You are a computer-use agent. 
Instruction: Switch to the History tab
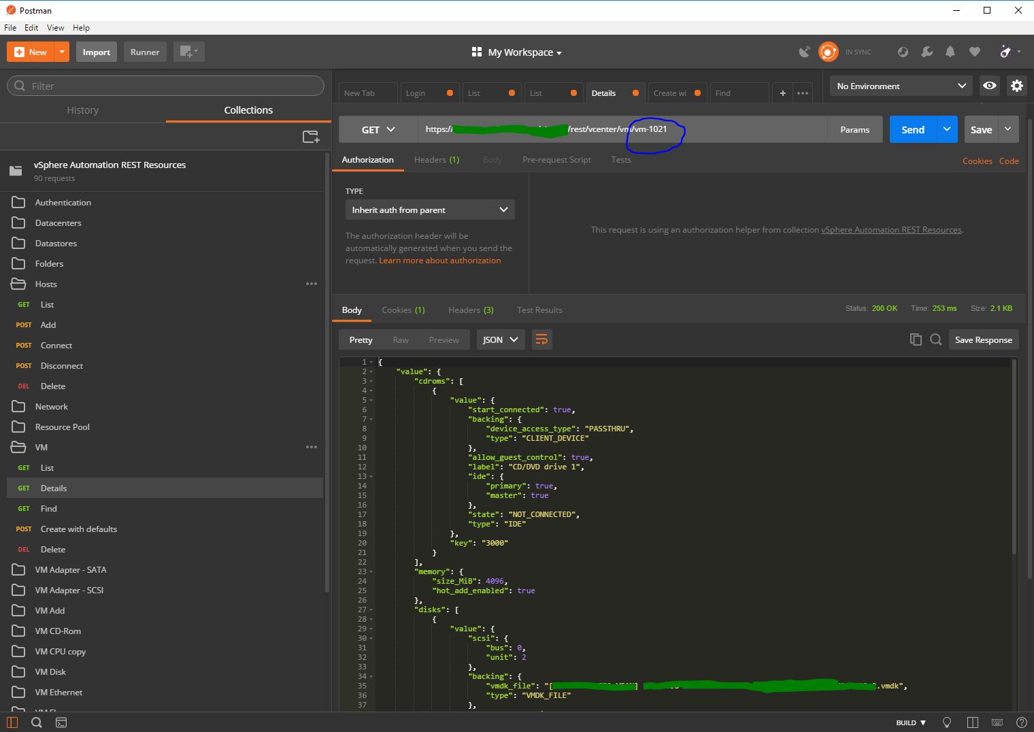pyautogui.click(x=83, y=110)
